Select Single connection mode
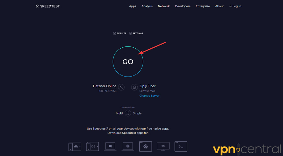The height and width of the screenshot is (156, 283). tap(137, 113)
